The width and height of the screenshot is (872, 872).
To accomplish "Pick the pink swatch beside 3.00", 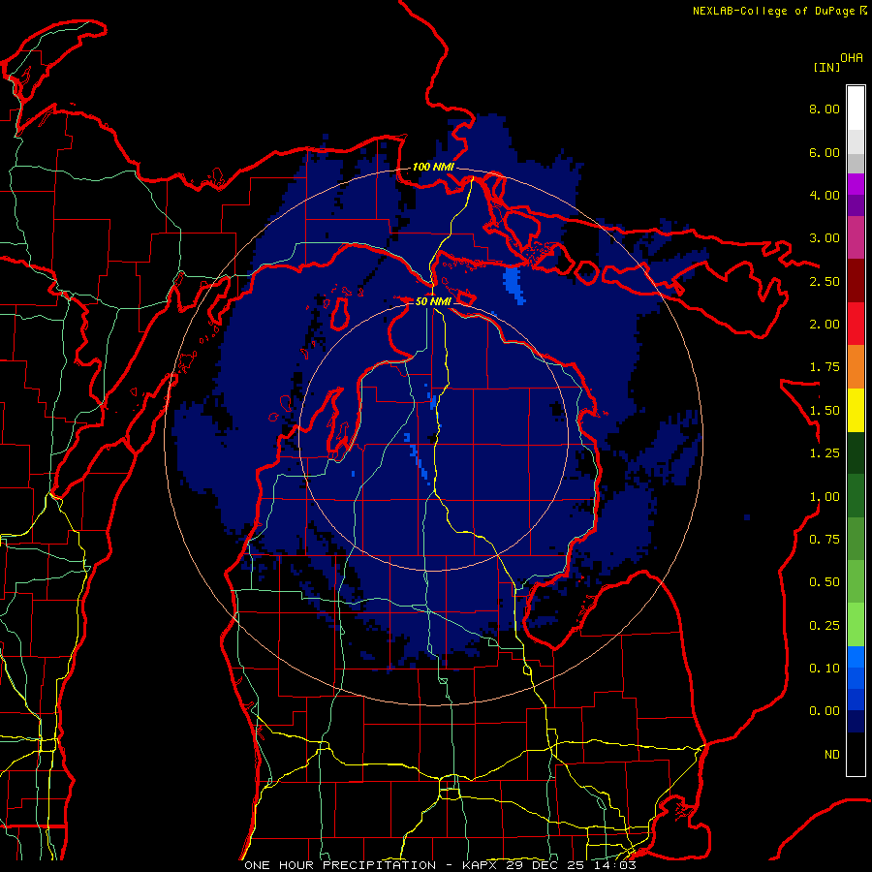I will pyautogui.click(x=856, y=237).
